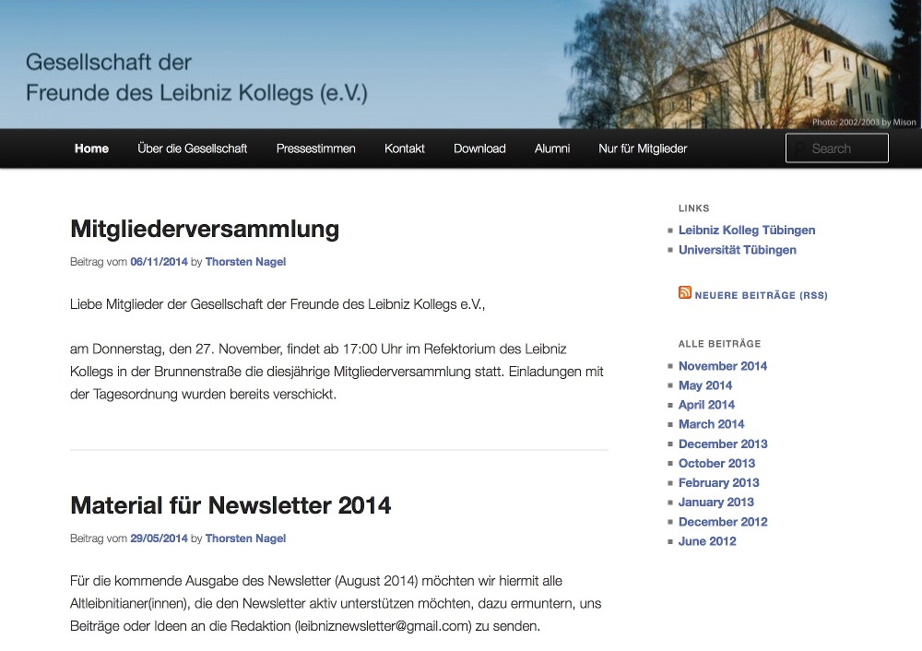Viewport: 922px width, 651px height.
Task: Open Nur für Mitglieder section
Action: pyautogui.click(x=643, y=148)
